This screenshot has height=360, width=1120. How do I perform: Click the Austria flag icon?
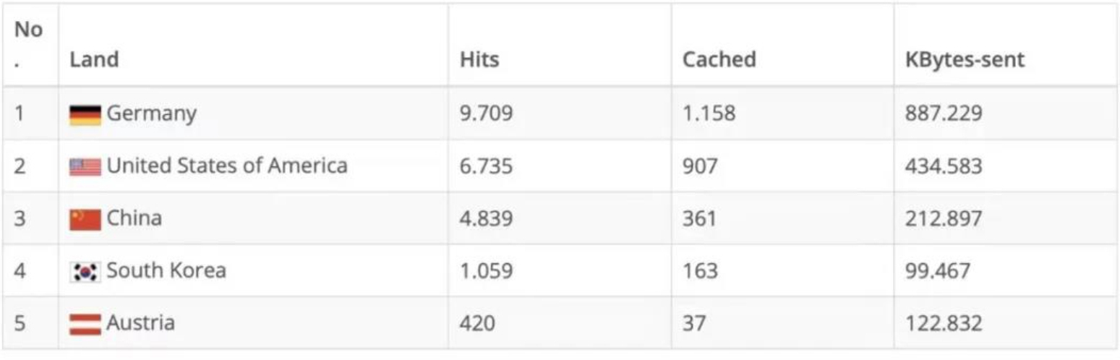tap(85, 324)
